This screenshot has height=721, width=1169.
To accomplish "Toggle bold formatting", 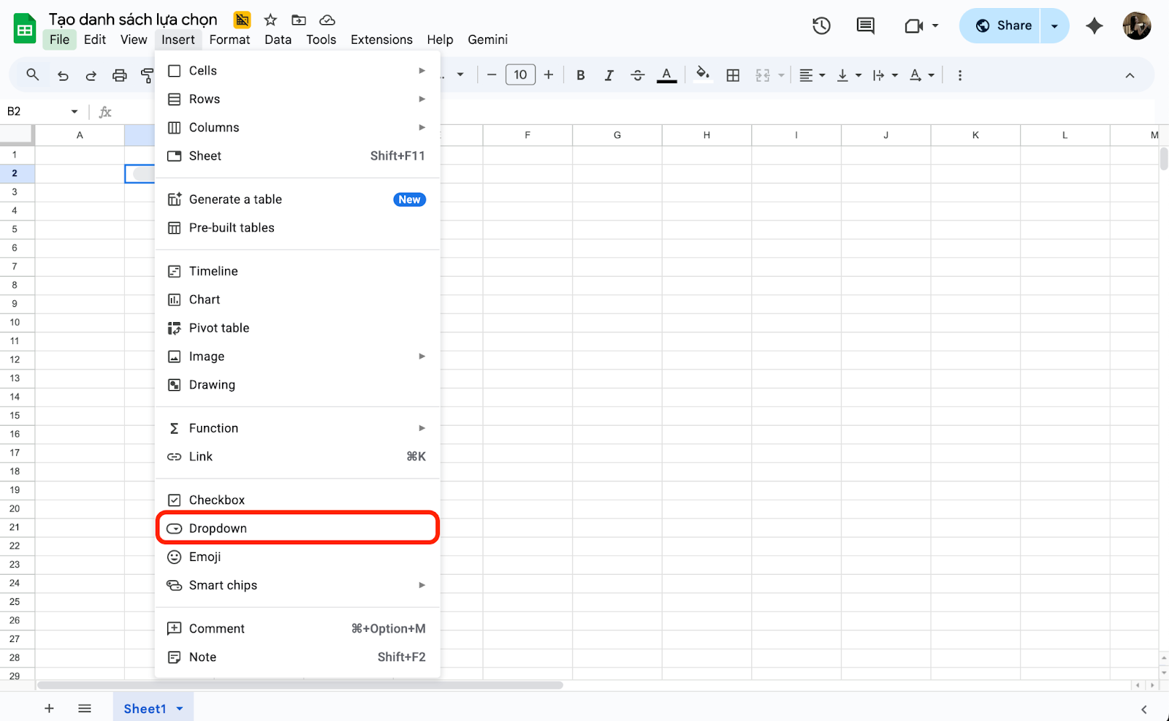I will [581, 75].
